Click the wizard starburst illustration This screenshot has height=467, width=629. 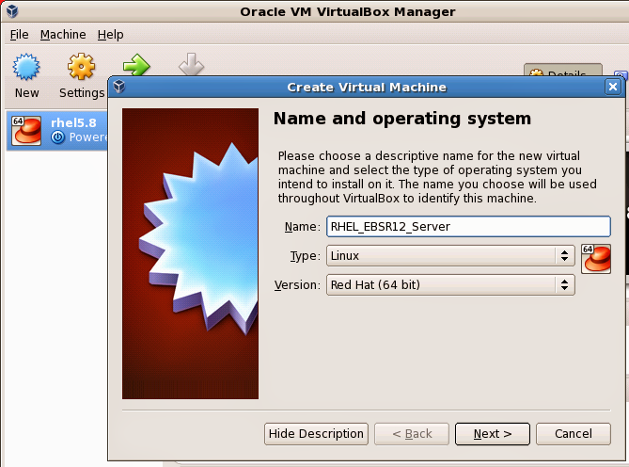pos(190,253)
